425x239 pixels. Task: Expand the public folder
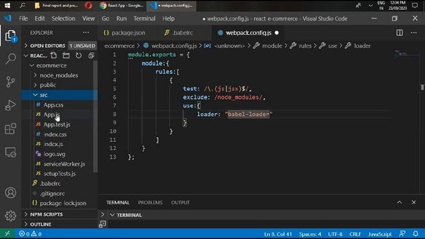coord(60,85)
